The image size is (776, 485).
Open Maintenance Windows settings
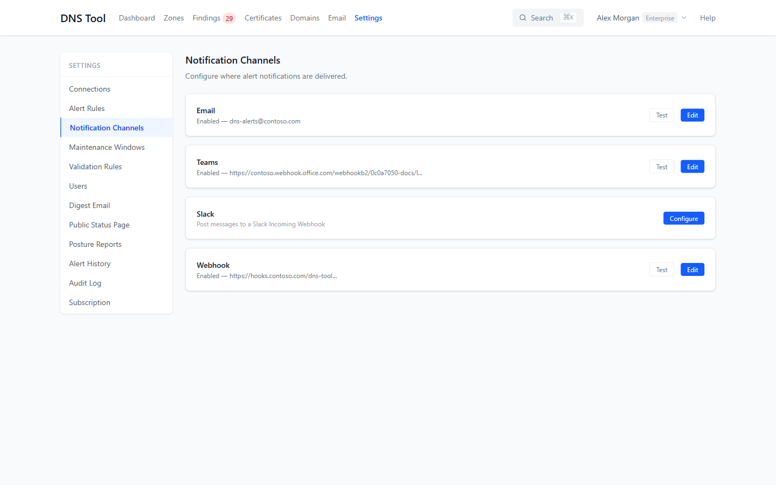coord(116,147)
